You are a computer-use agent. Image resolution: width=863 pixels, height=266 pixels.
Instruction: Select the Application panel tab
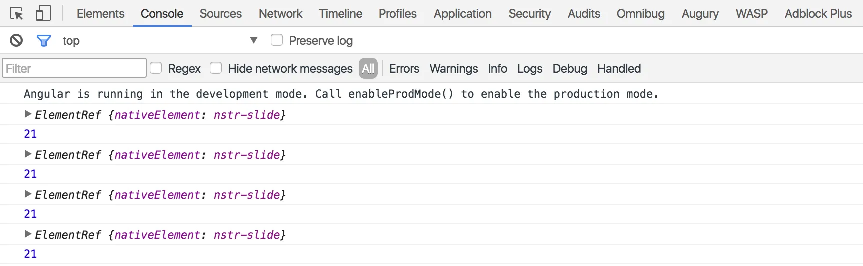point(462,13)
